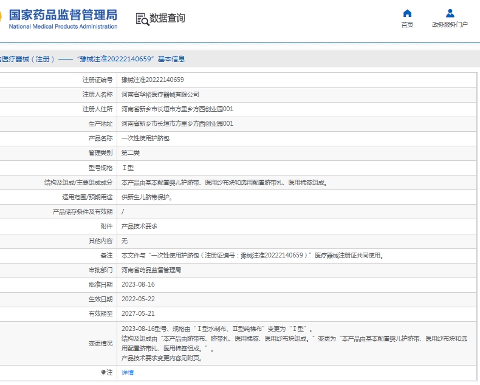Click the 数据查询 search-document icon
This screenshot has width=480, height=385.
click(x=142, y=19)
